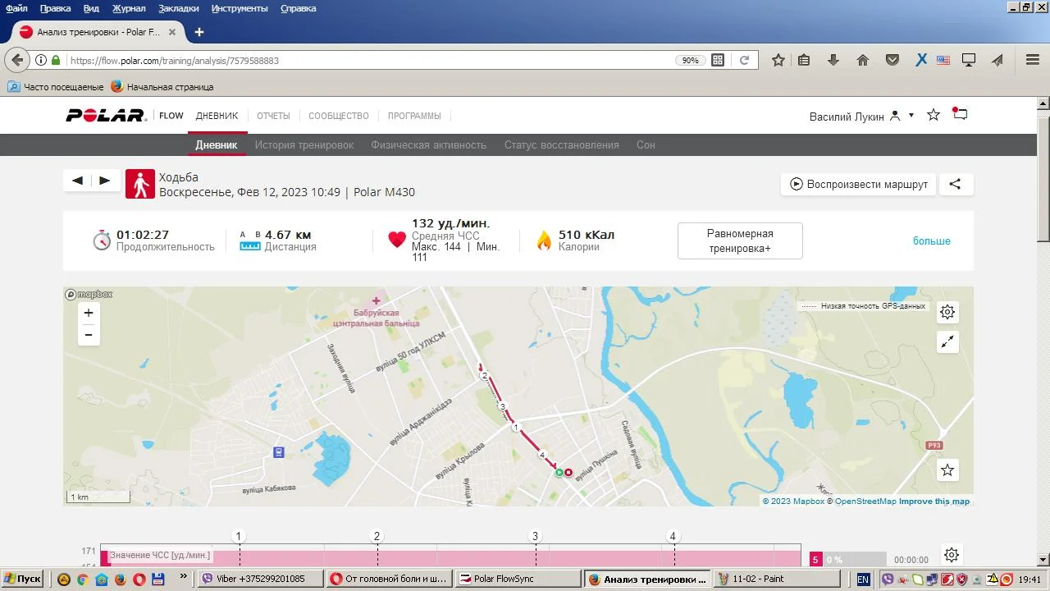Image resolution: width=1050 pixels, height=591 pixels.
Task: Click 'Равномерная тренировка+' button
Action: pos(740,241)
